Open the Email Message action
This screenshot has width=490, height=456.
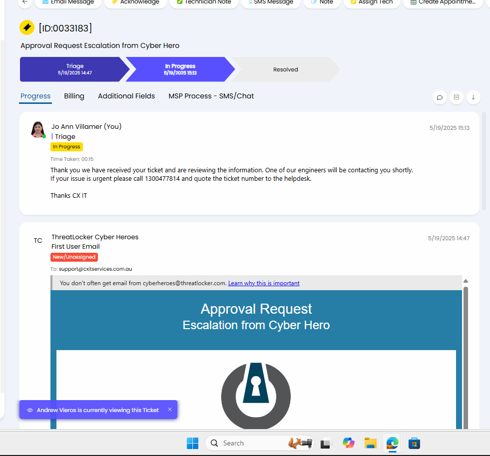click(68, 2)
